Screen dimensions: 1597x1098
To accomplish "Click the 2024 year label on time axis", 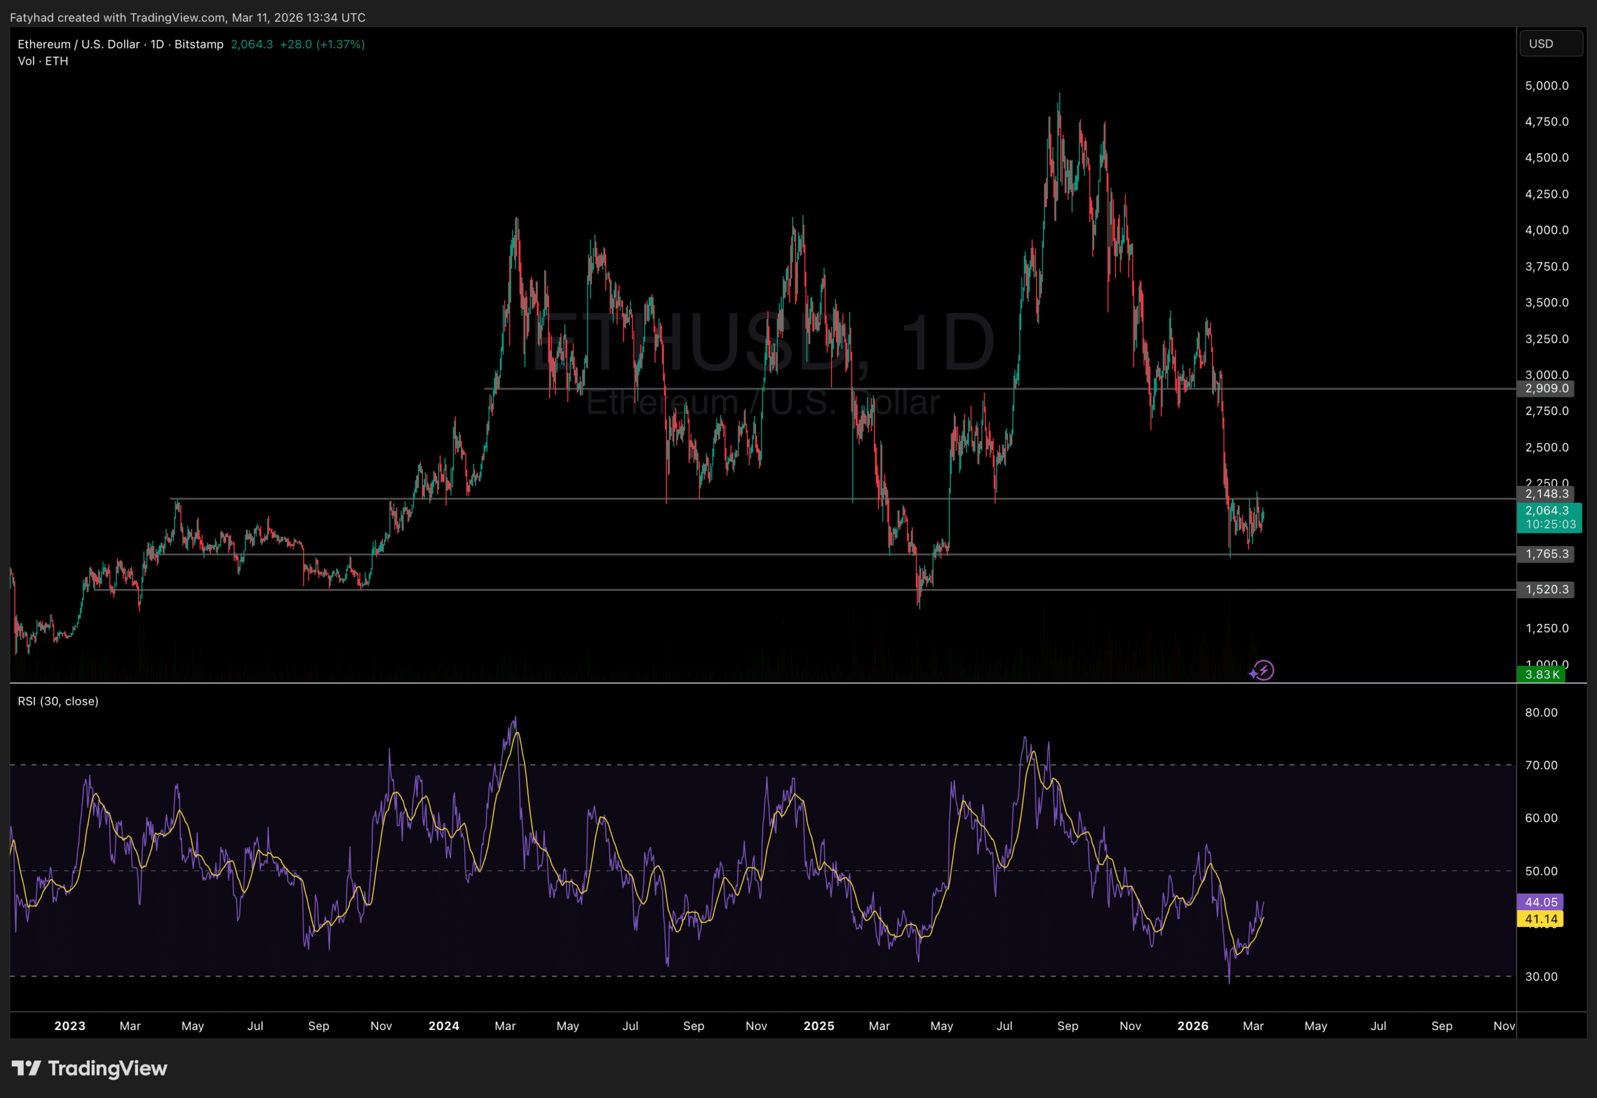I will [x=444, y=1026].
